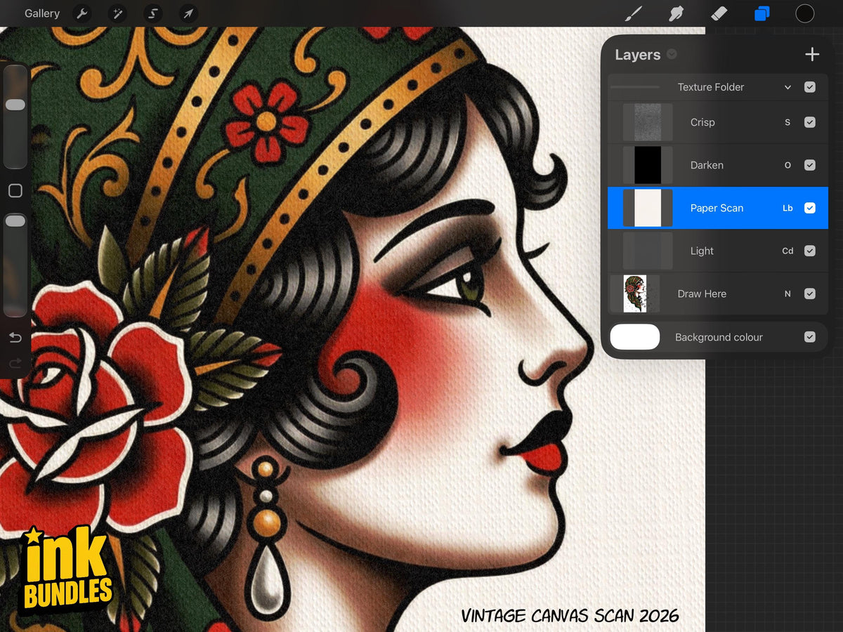Select the Selection S-shaped tool
Viewport: 843px width, 632px height.
coord(152,13)
